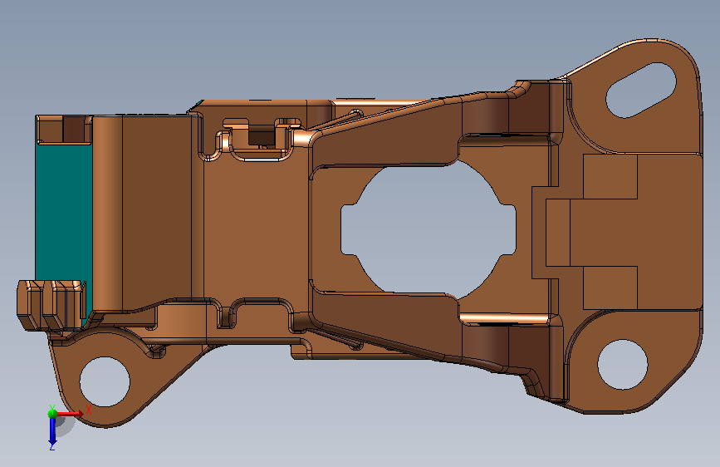Click the green Y axis ball of the triad
The image size is (720, 467).
click(x=53, y=414)
